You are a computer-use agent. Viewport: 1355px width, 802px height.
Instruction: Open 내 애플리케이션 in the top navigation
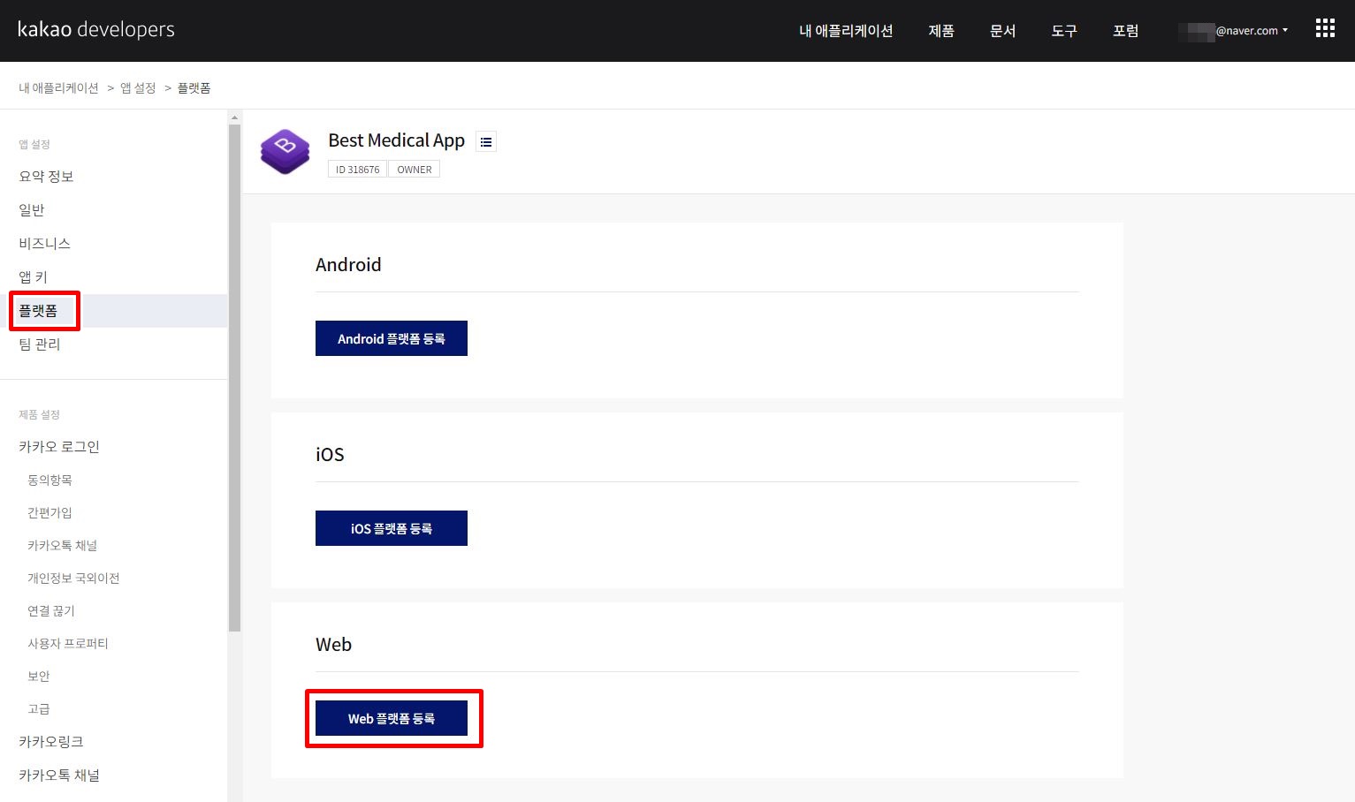tap(846, 31)
